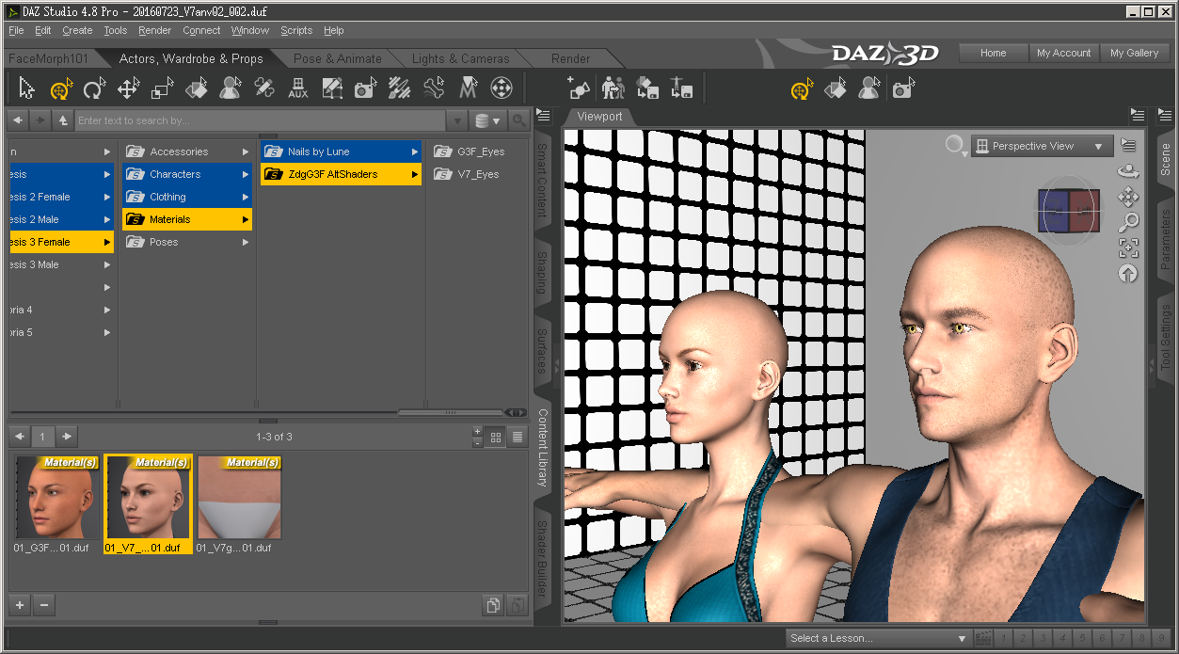Screen dimensions: 1179x654
Task: Click the two-figures toolbar icon
Action: coord(613,89)
